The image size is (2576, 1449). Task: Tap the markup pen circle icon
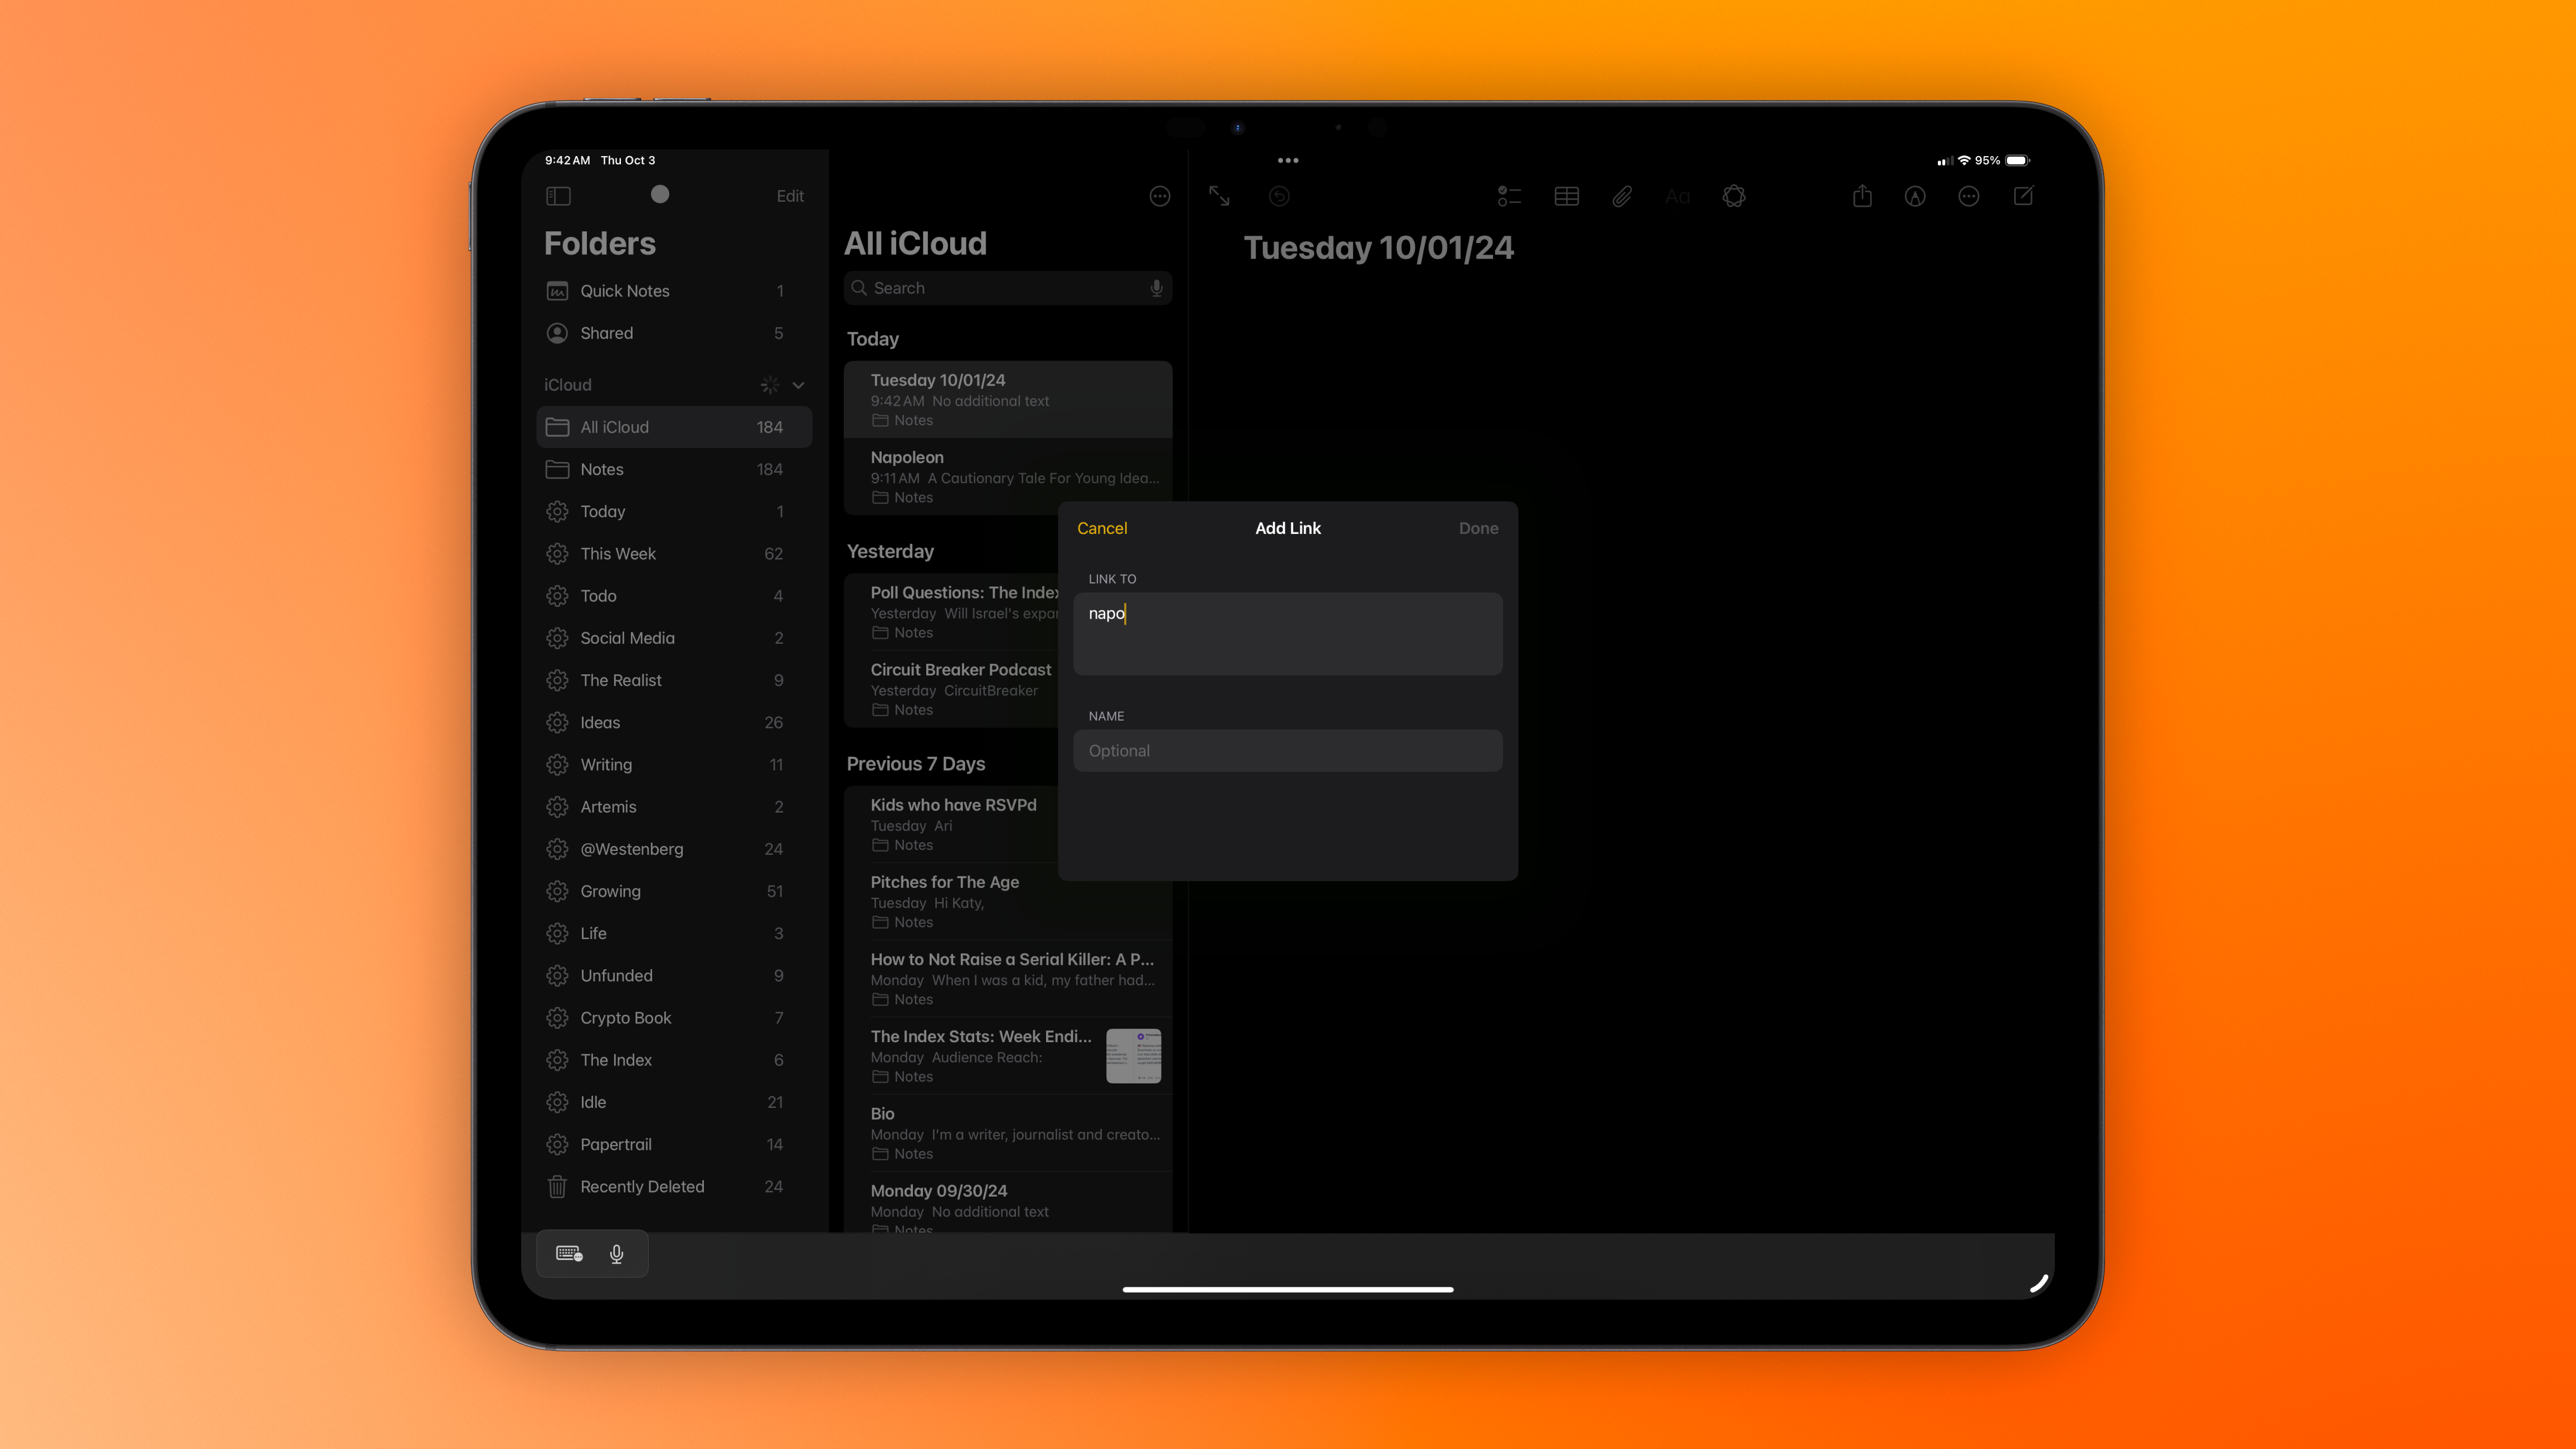tap(1914, 196)
